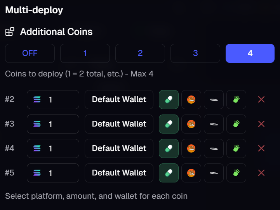Image resolution: width=280 pixels, height=210 pixels.
Task: Select the pill platform icon for coin #4
Action: point(169,149)
